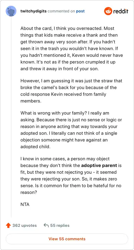
Task: Click the sentence mentioning 'camel's back'
Action: click(71, 91)
